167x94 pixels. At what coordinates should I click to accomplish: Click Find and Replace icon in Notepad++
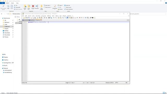coord(51,18)
